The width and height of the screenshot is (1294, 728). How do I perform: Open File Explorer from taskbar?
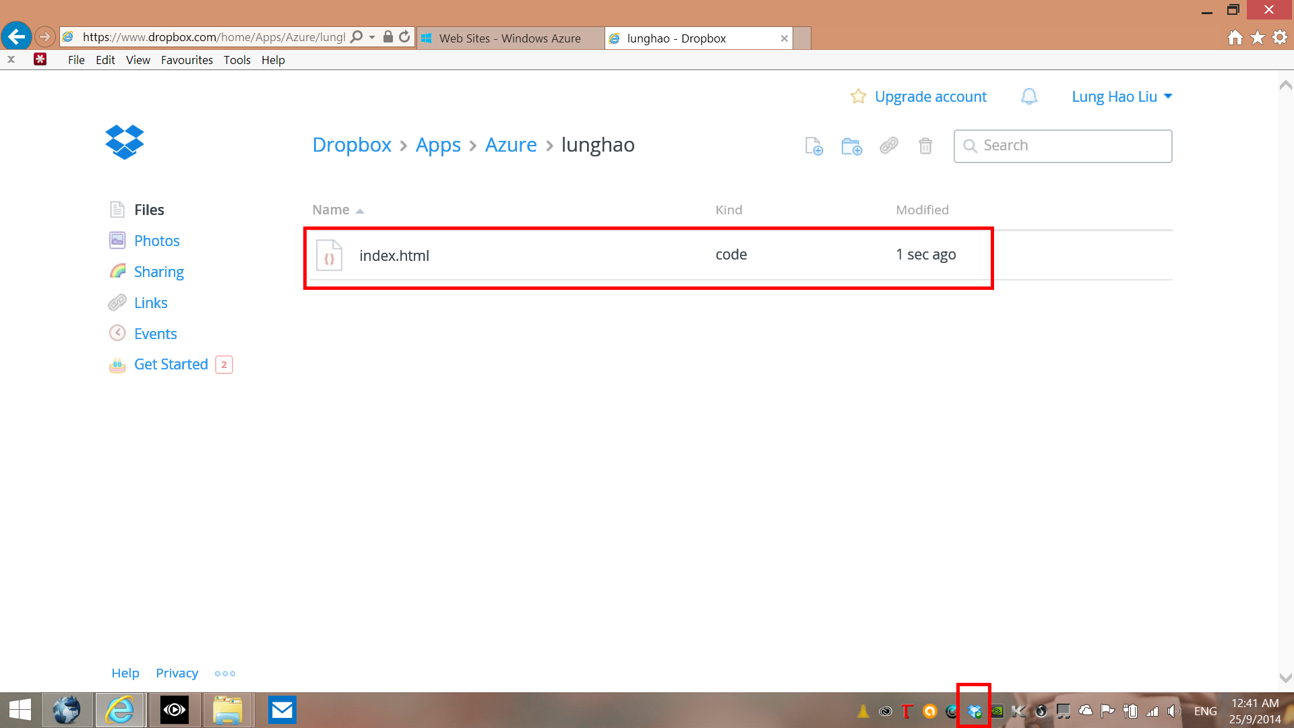click(x=228, y=710)
